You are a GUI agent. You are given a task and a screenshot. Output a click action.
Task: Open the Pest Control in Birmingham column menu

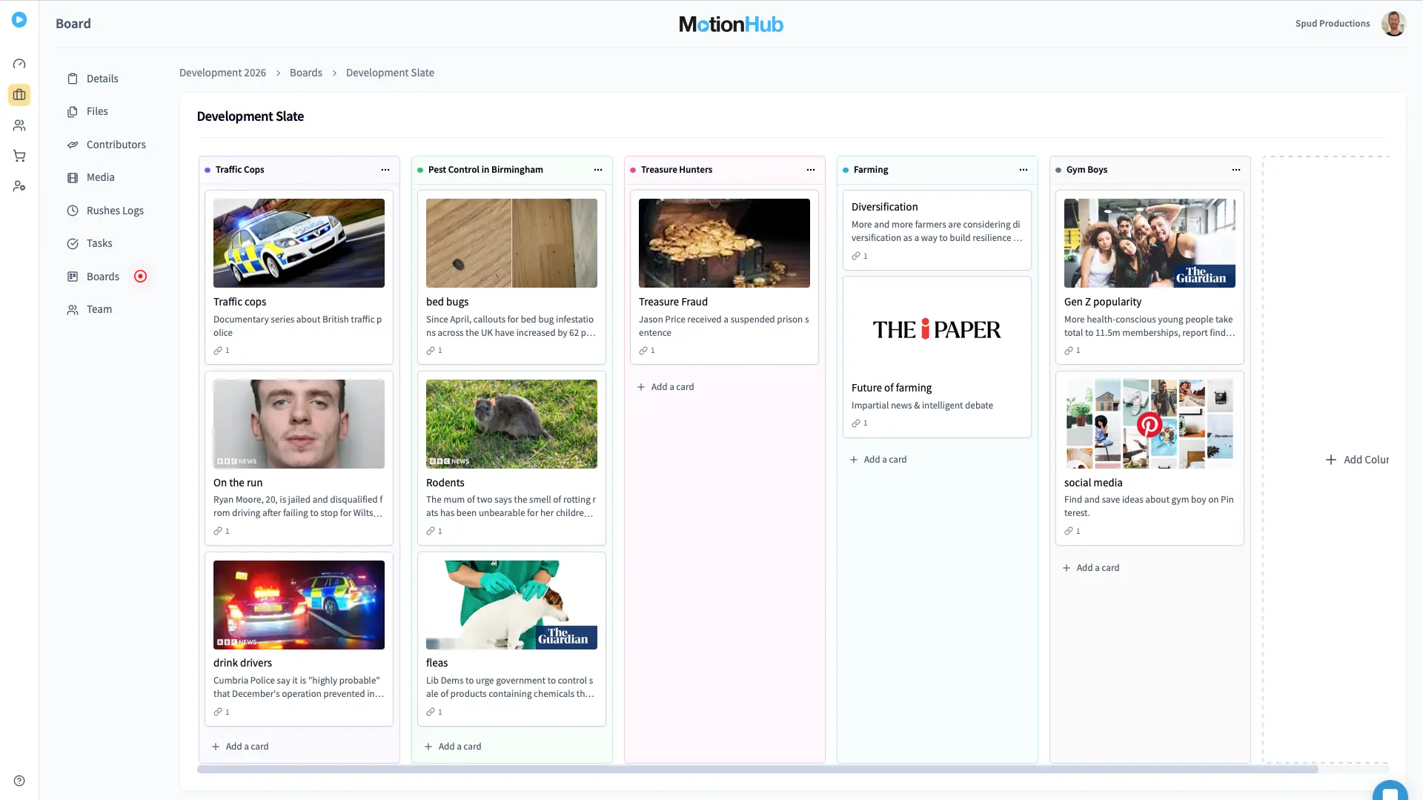(598, 170)
